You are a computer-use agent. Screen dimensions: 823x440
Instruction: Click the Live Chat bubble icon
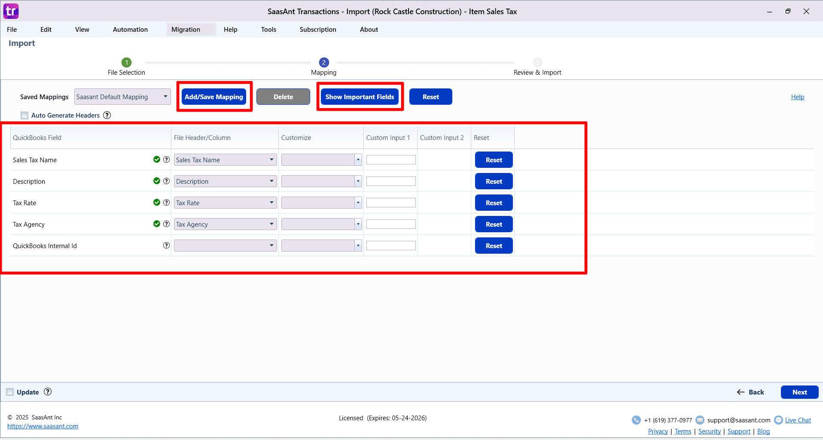click(x=778, y=420)
